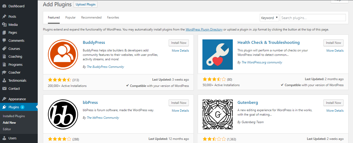Switch to the Recommended plugins tab
The image size is (353, 143).
(x=91, y=17)
